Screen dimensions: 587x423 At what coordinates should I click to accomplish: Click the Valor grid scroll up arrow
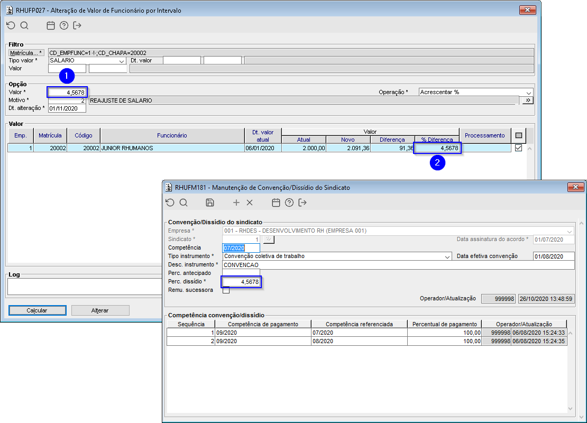529,149
